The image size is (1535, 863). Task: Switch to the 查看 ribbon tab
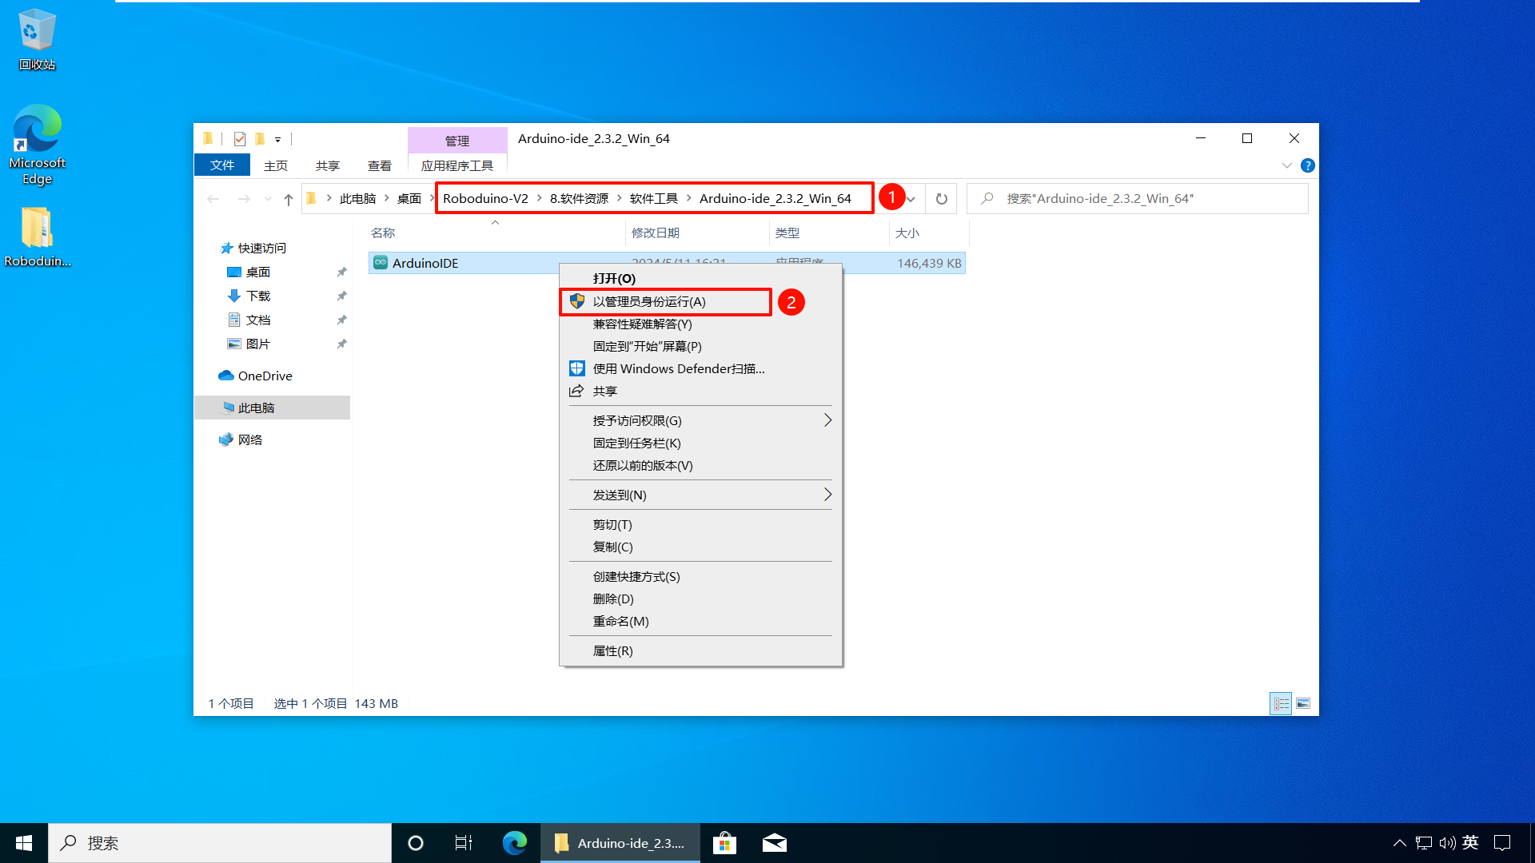click(x=380, y=165)
